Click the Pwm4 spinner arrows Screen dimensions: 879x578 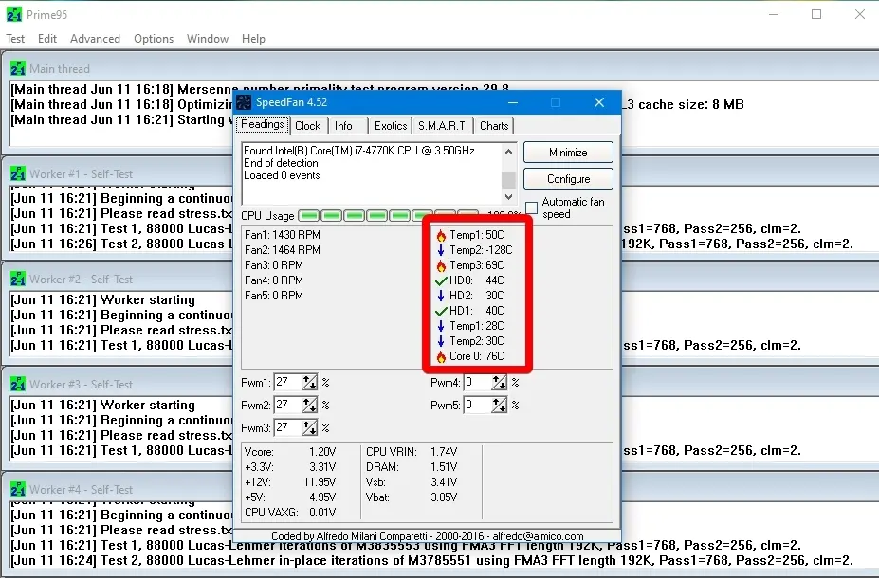499,383
